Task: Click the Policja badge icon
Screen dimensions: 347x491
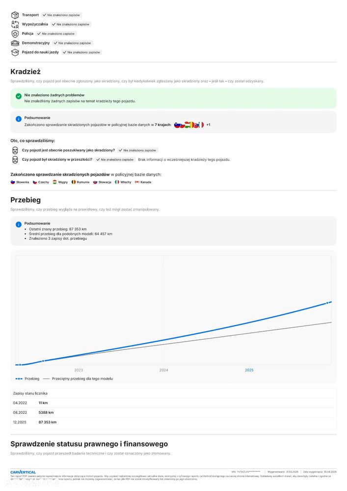Action: [15, 34]
